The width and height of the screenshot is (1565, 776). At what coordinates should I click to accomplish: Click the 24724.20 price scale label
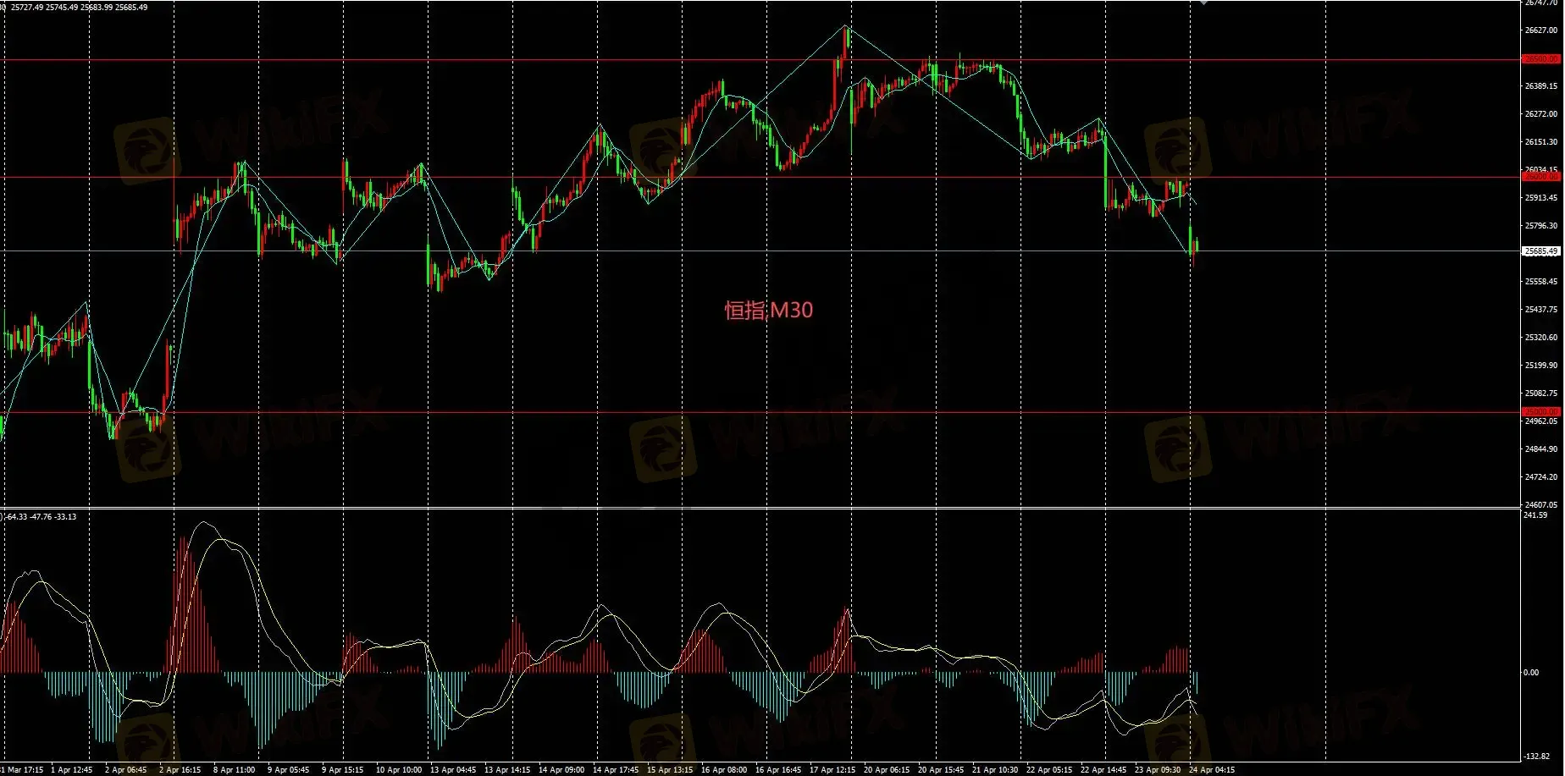[x=1541, y=477]
